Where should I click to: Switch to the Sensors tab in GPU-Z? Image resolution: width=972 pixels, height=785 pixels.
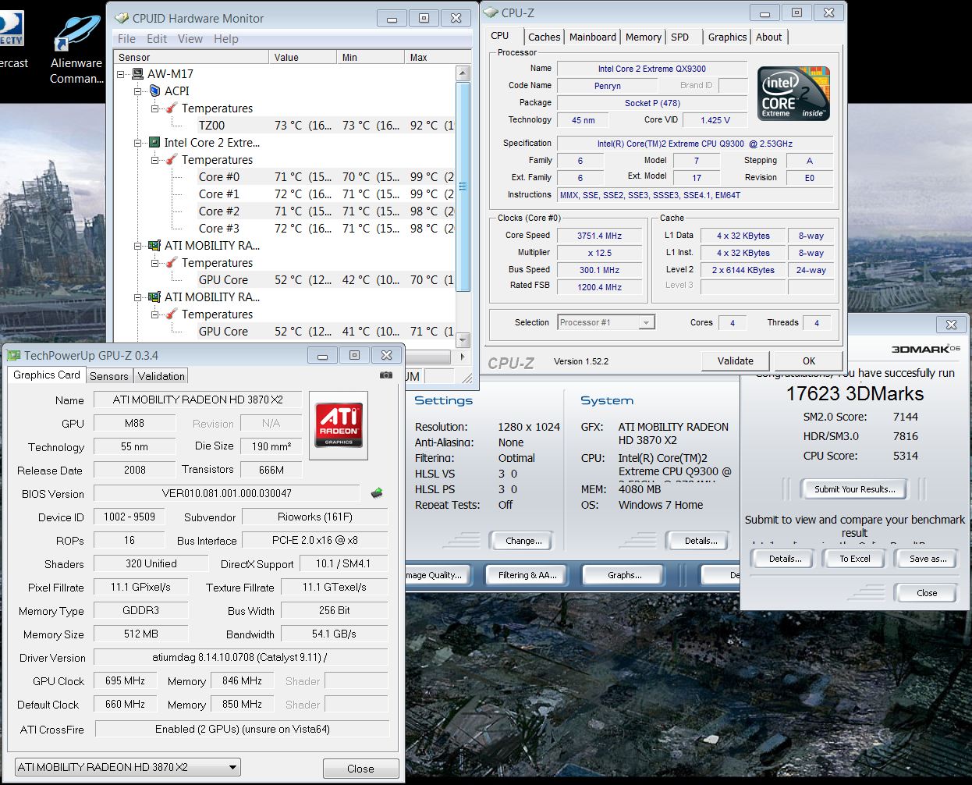coord(109,376)
